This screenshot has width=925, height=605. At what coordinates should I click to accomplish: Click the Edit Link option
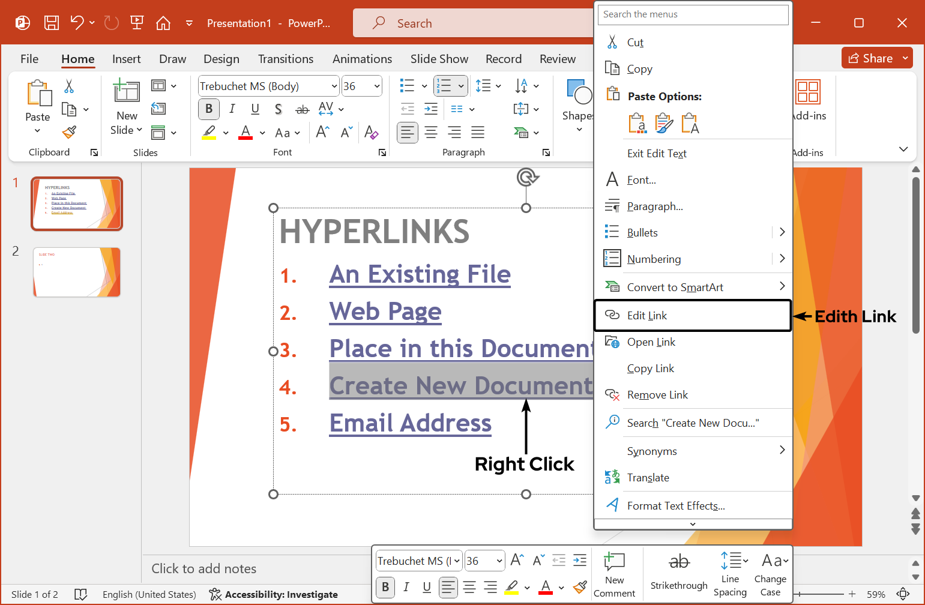(646, 315)
